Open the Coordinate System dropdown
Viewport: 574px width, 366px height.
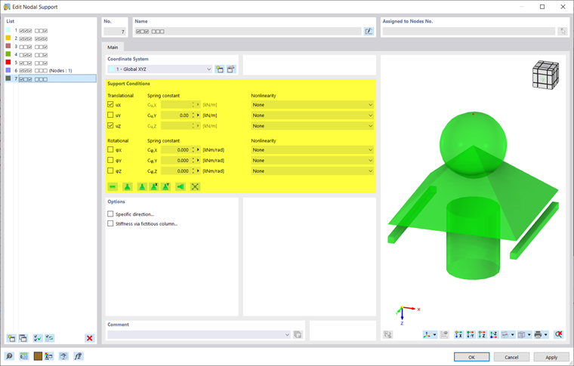(x=160, y=69)
